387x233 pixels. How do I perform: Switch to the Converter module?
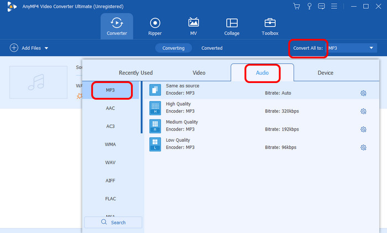[x=117, y=27]
